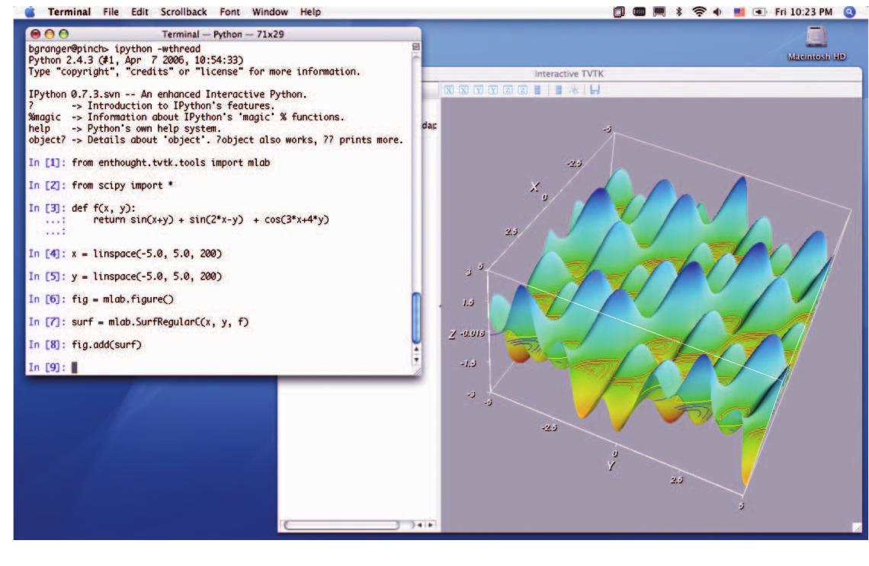
Task: Open the Scrollback menu
Action: pos(184,11)
